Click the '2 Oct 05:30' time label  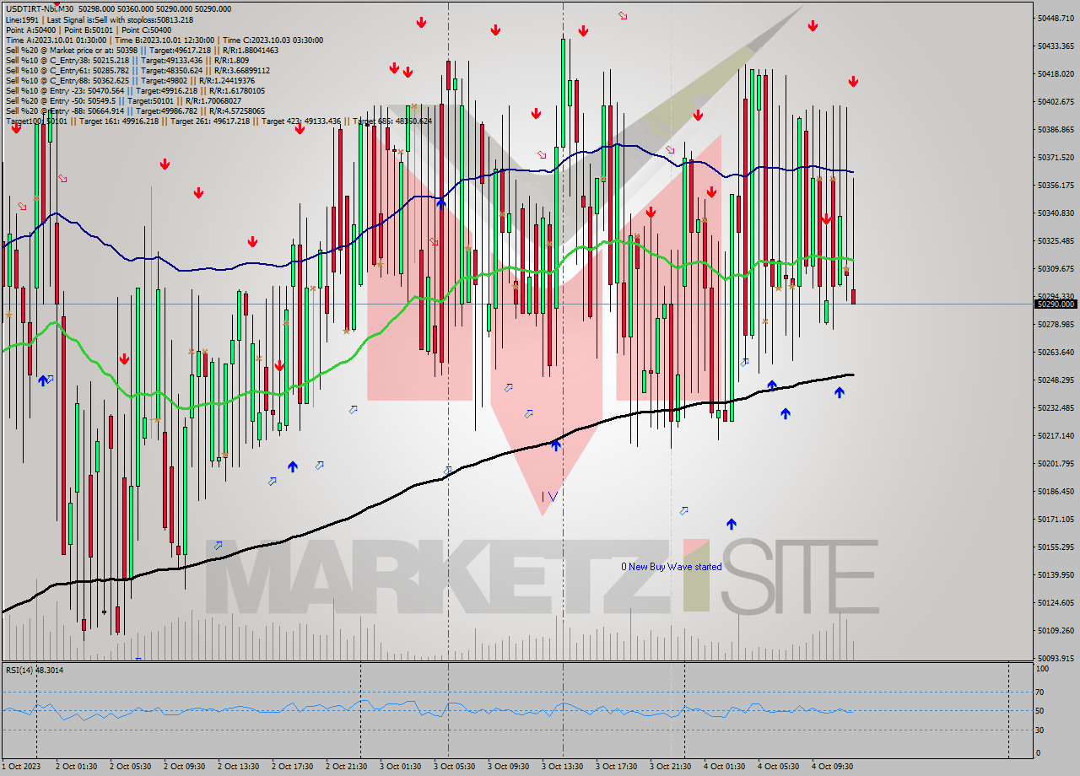click(130, 767)
